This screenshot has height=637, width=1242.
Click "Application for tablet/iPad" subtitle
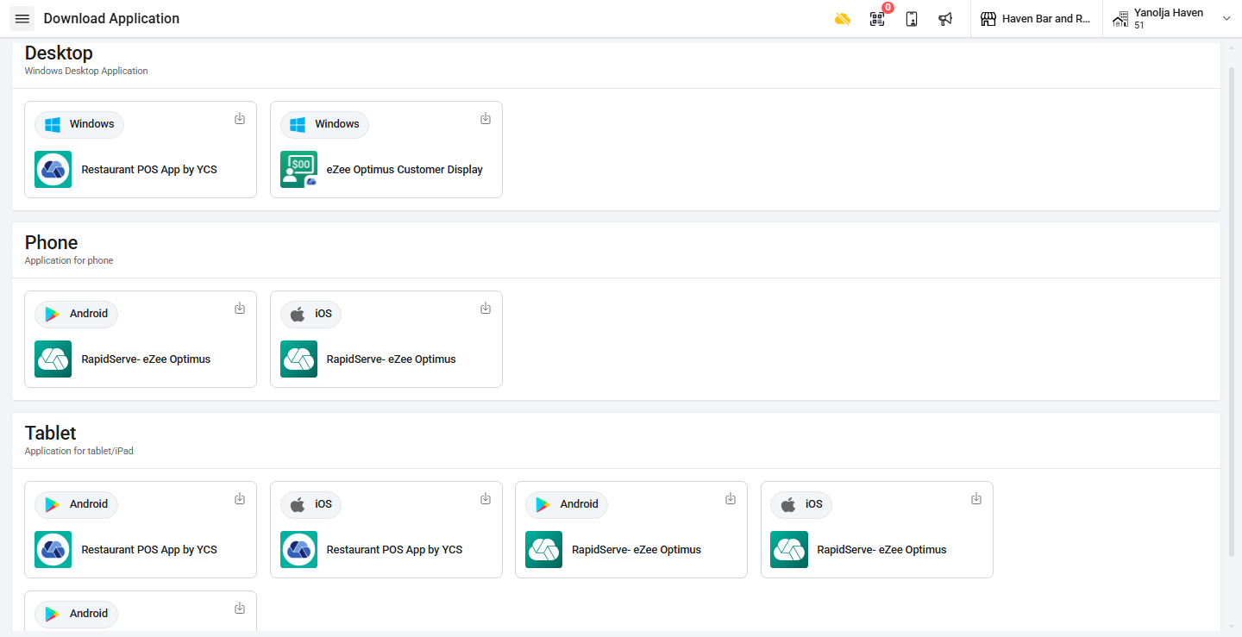(x=79, y=451)
